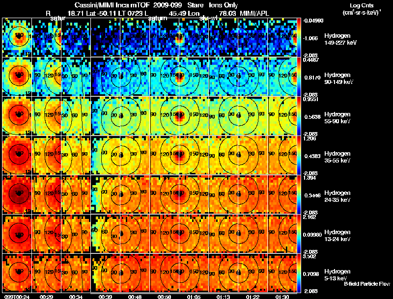Select the 'Hydrogen 55-90 keV' row label
Viewport: 393px width, 299px height.
(x=337, y=118)
